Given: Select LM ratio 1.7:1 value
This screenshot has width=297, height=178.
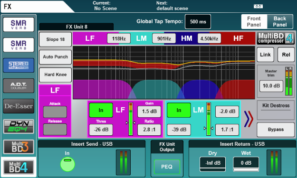Looking at the screenshot, I should (x=227, y=130).
